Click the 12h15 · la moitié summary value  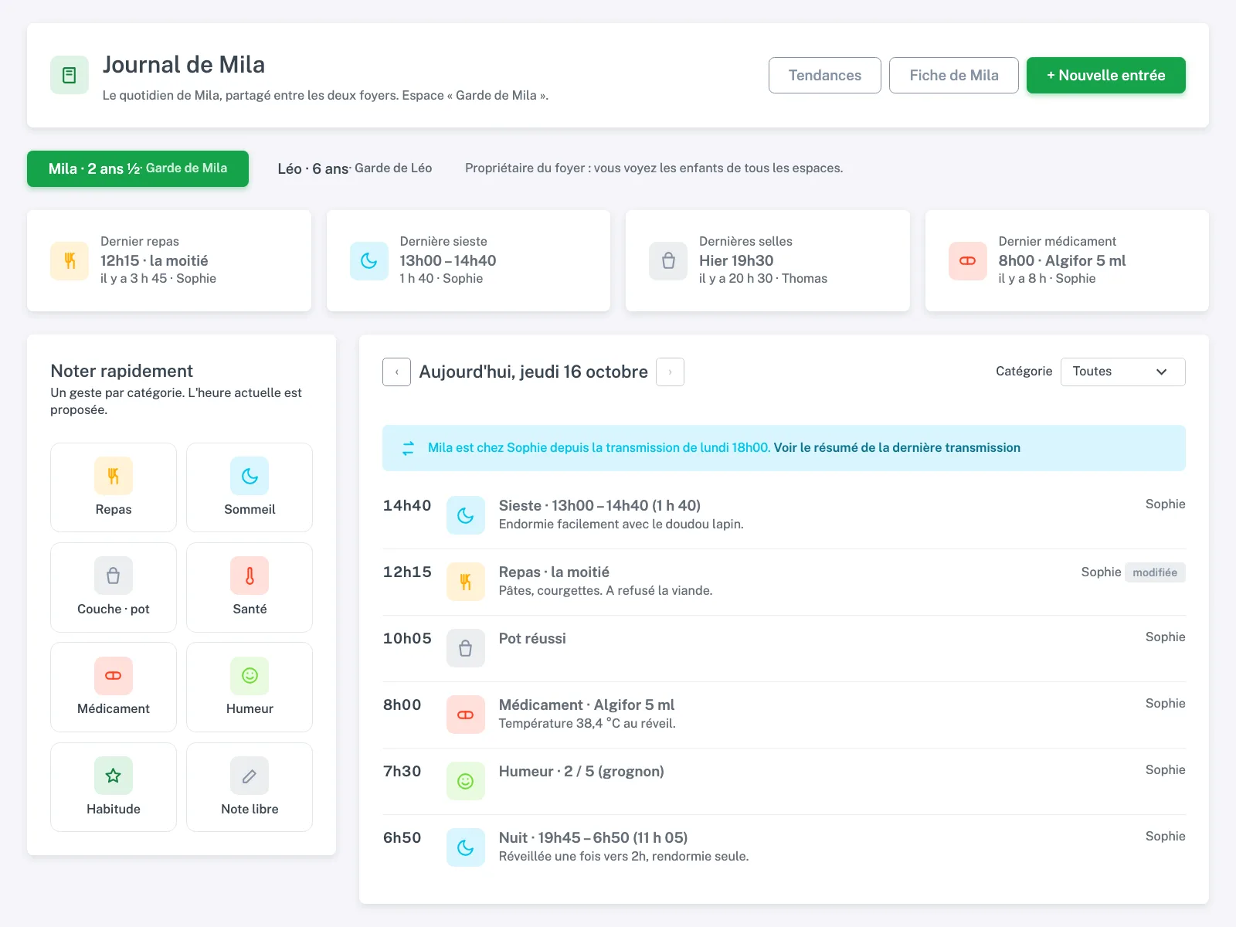[154, 260]
